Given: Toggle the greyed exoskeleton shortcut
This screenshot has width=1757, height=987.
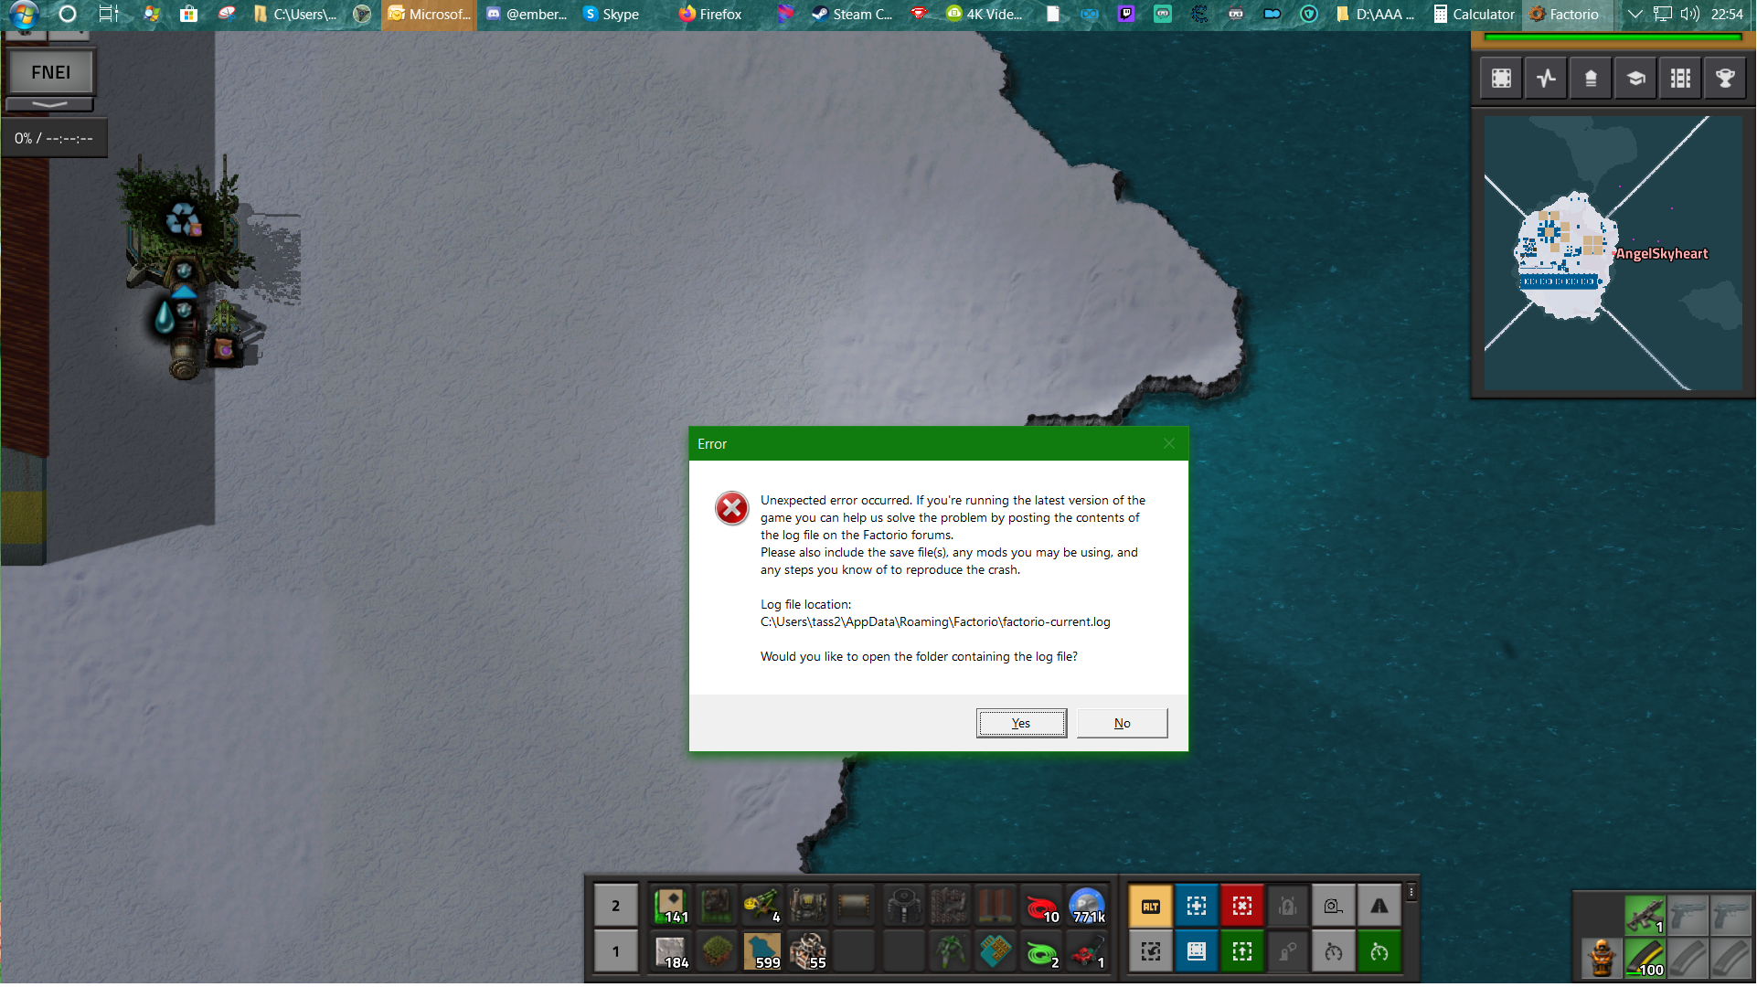Looking at the screenshot, I should 1288,951.
